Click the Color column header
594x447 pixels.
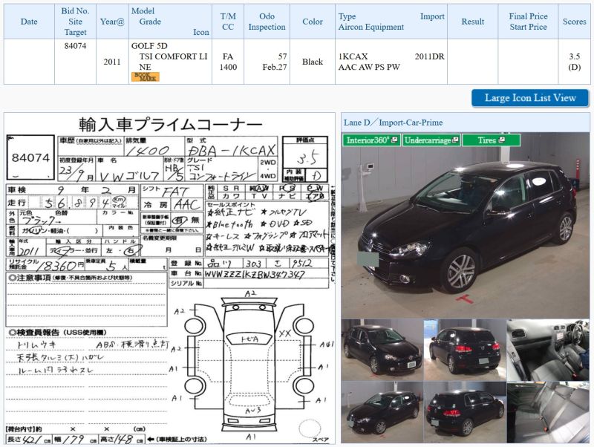313,22
